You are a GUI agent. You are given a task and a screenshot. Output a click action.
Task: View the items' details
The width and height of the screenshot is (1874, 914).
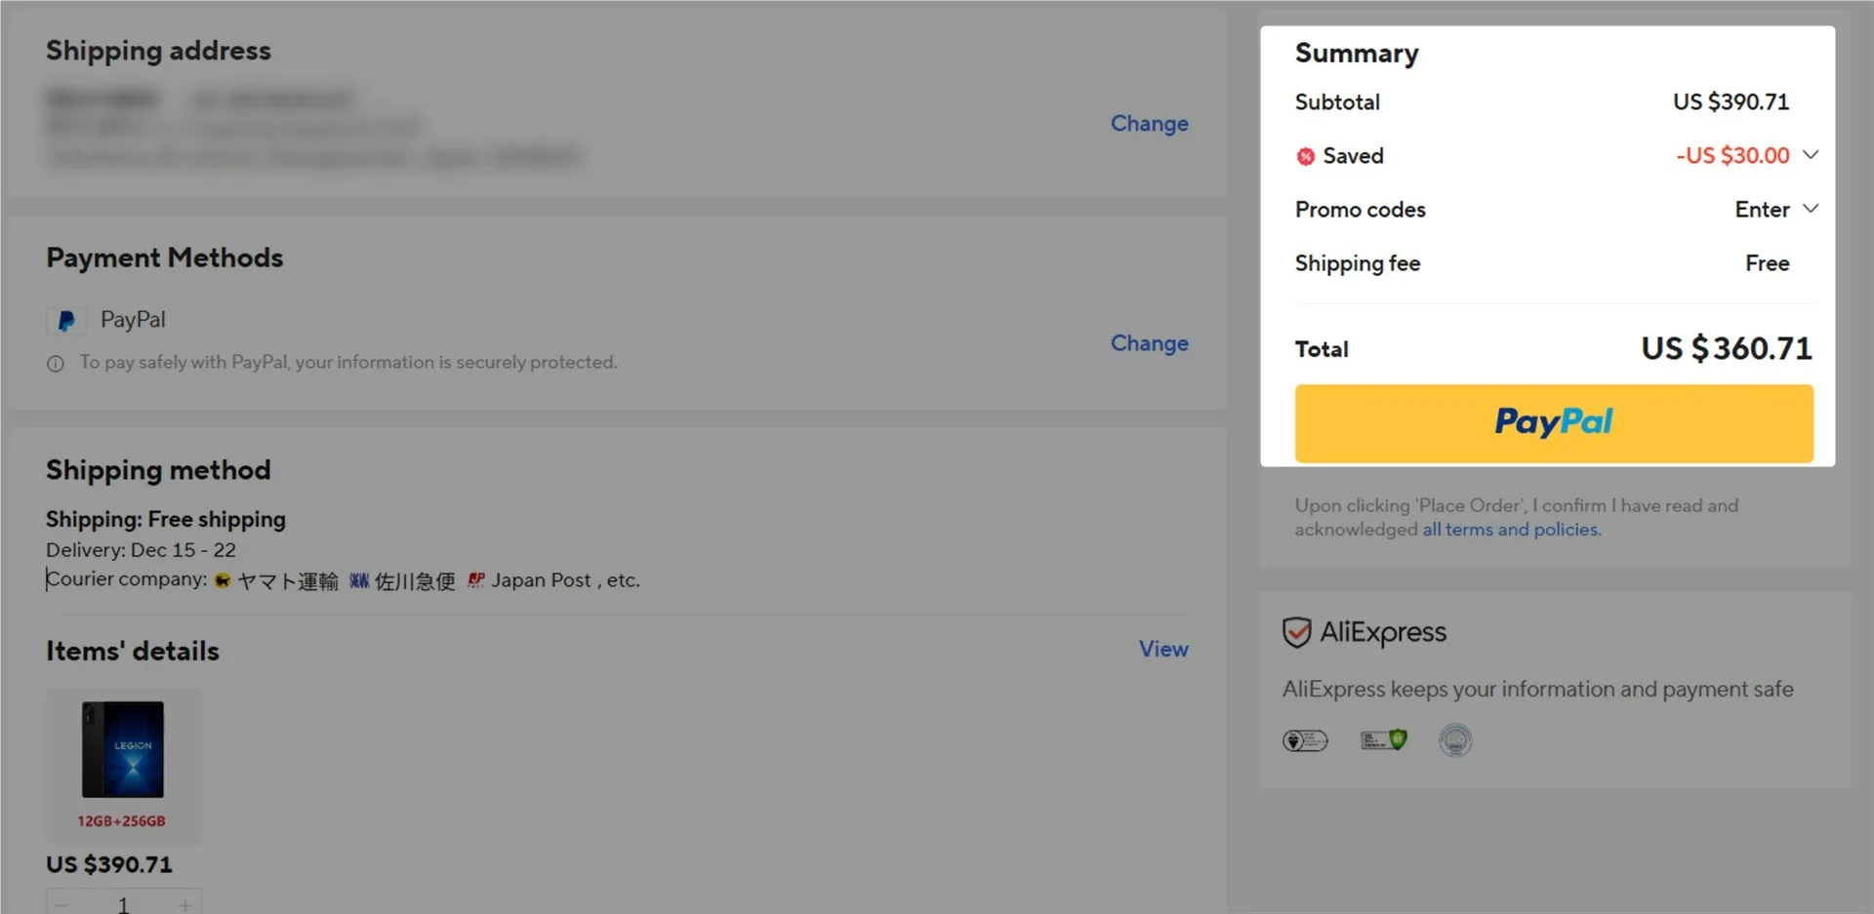(x=1162, y=650)
